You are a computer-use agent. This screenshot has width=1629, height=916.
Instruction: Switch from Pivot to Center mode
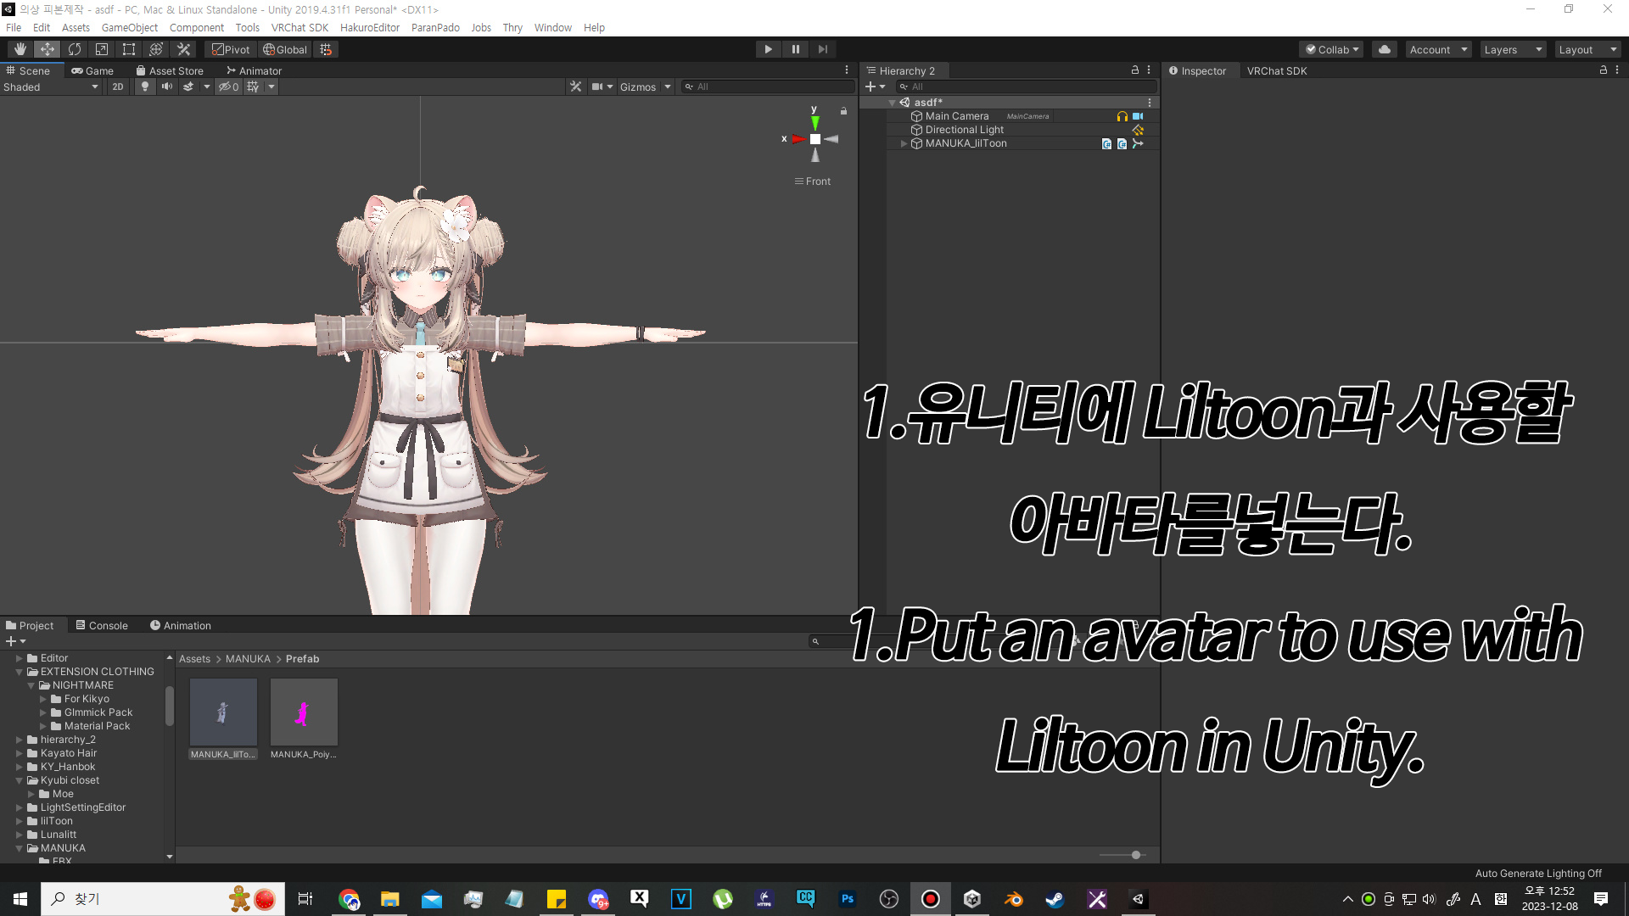click(x=230, y=48)
